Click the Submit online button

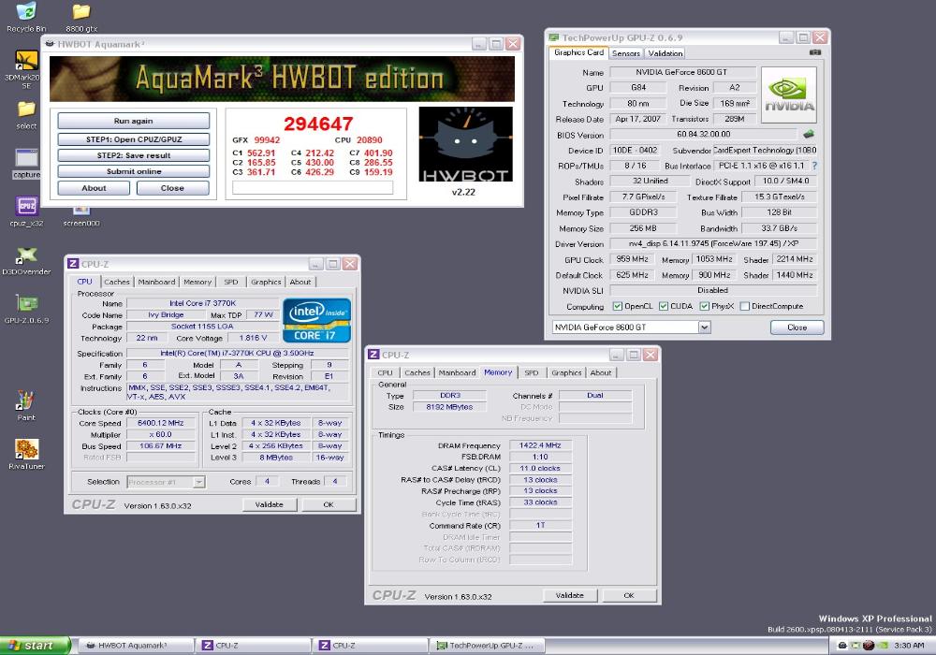pos(134,171)
